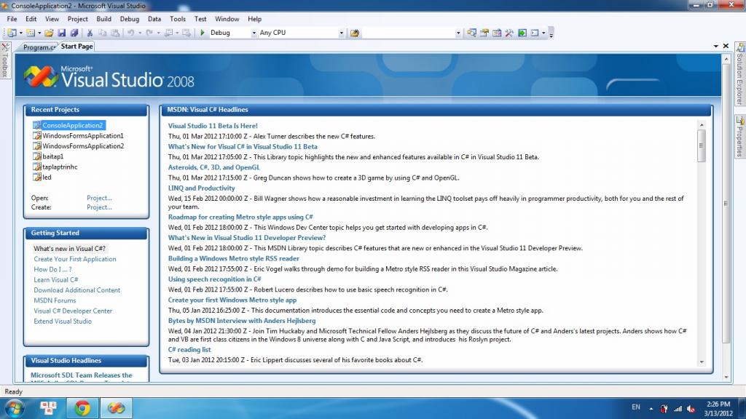Click the Undo arrow icon
The image size is (746, 419).
131,33
